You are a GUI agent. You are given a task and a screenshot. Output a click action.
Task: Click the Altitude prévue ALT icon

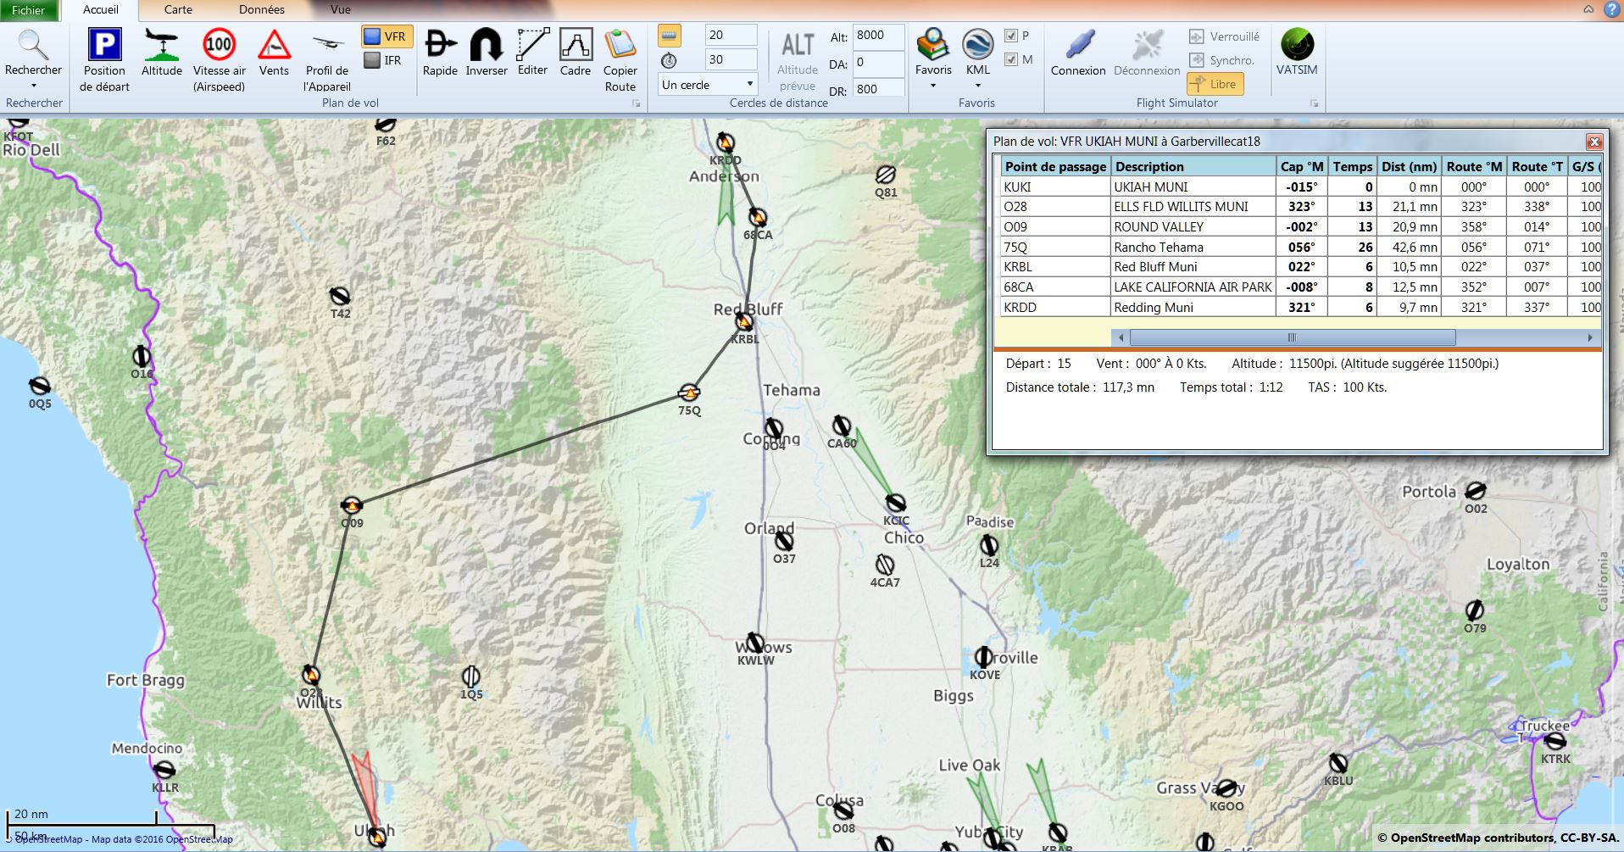798,44
